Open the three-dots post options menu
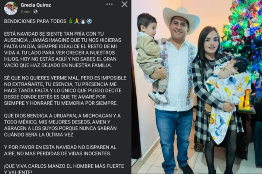The height and width of the screenshot is (174, 262). [110, 4]
